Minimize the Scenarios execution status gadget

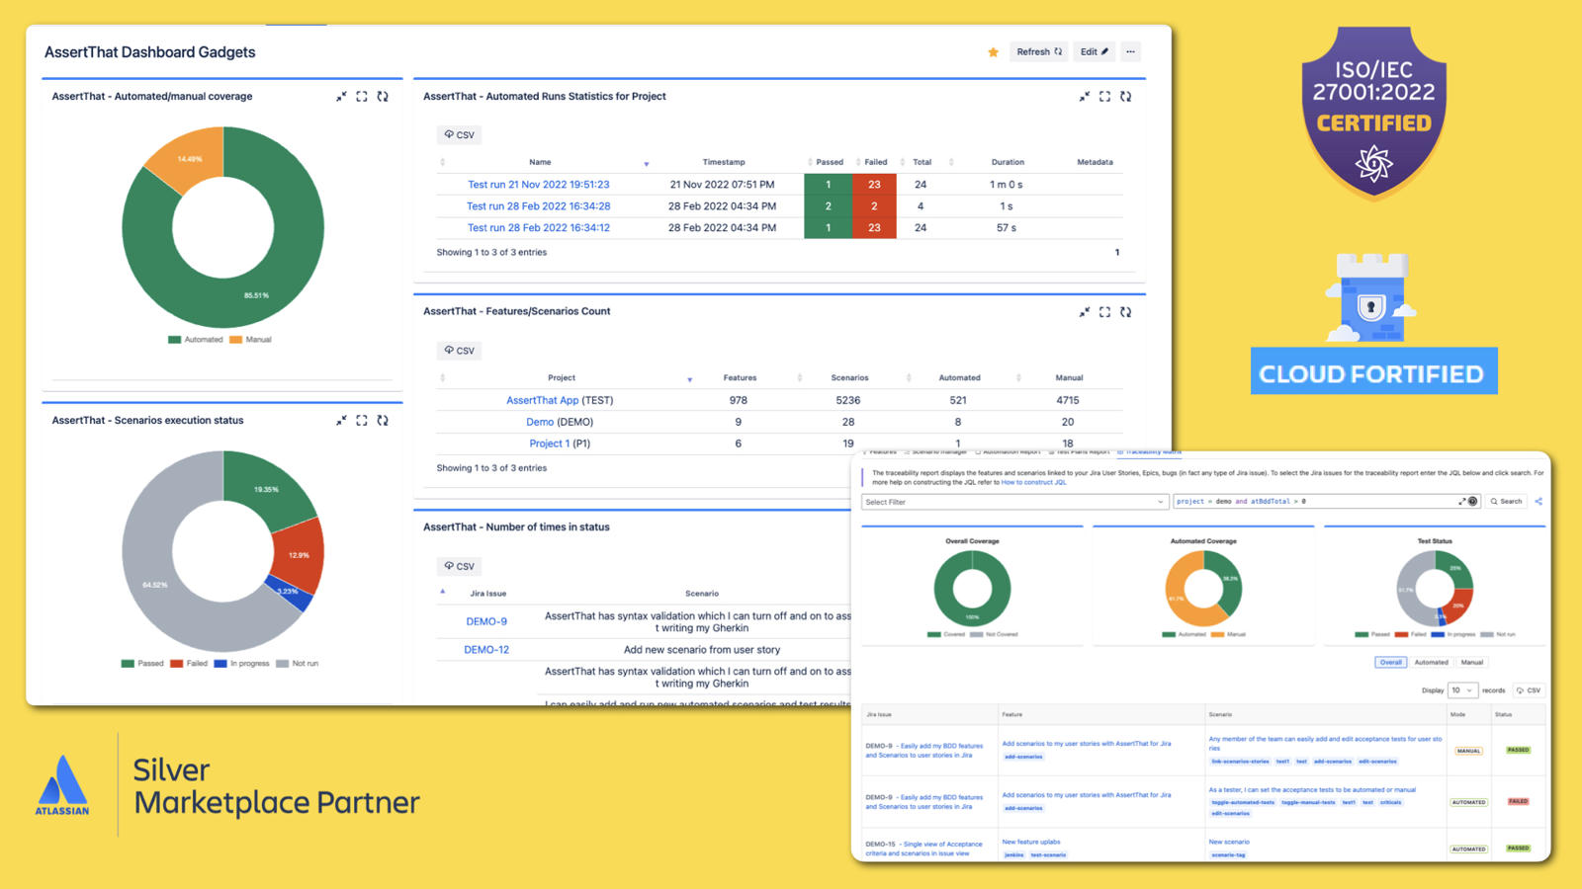point(341,421)
